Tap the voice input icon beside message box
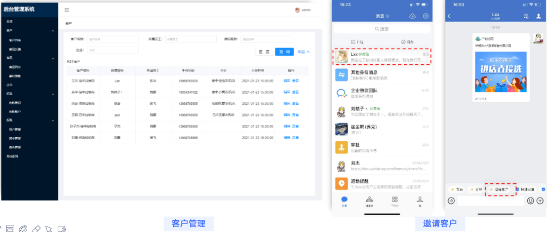This screenshot has width=547, height=232. click(x=451, y=201)
